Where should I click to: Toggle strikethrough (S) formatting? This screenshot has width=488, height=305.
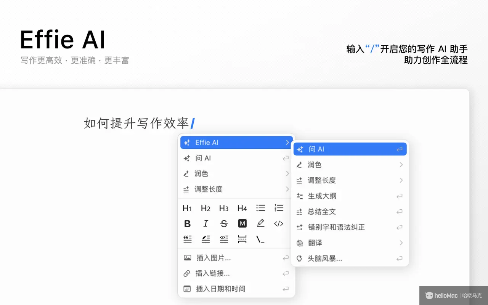[x=224, y=224]
